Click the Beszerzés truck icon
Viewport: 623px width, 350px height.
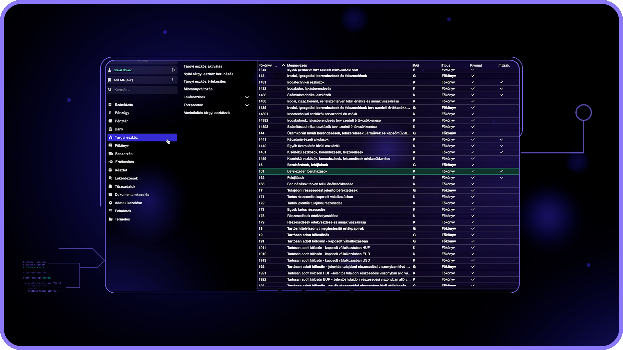click(111, 154)
